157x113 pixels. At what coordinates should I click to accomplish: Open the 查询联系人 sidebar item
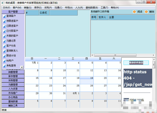point(12,51)
